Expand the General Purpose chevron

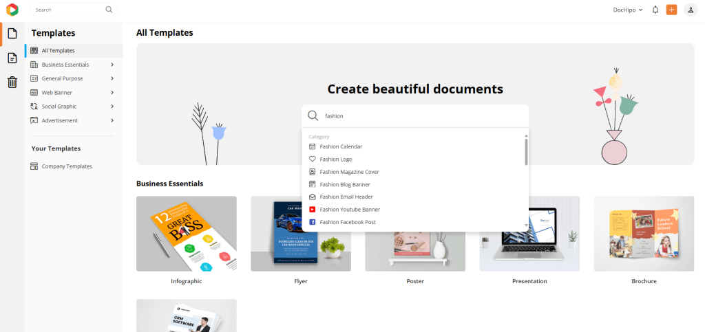(112, 78)
